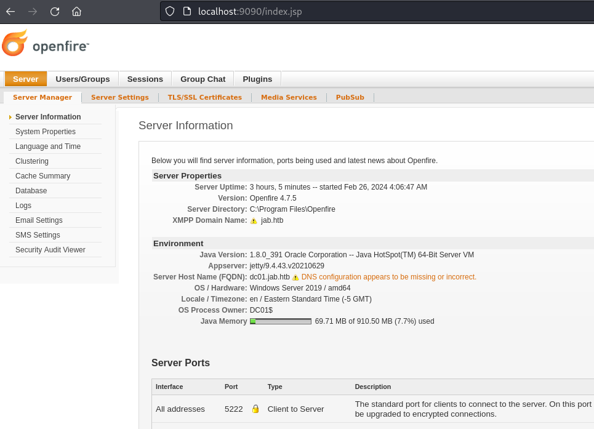The image size is (594, 429).
Task: Click the Java Memory usage bar
Action: [281, 321]
